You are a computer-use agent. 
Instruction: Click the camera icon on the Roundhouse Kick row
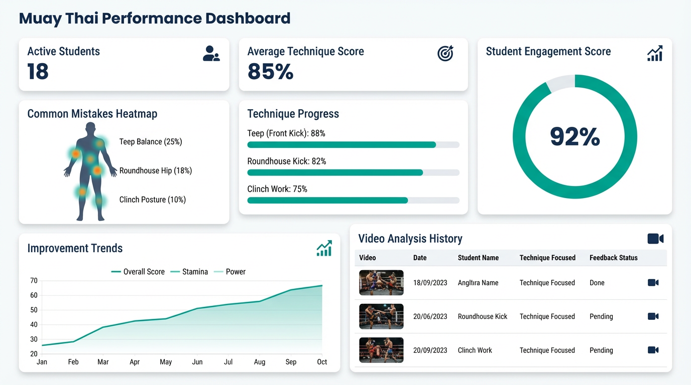653,316
